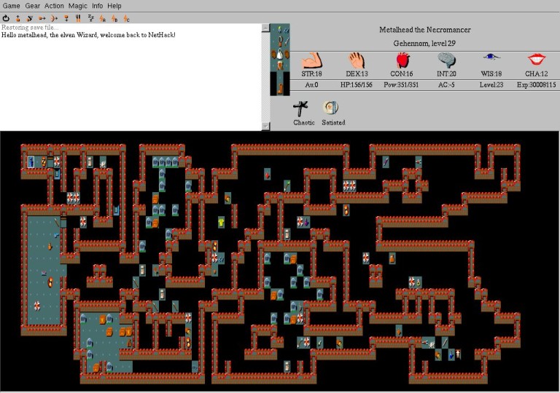Click the red lips charisma icon
The height and width of the screenshot is (393, 560).
coord(537,59)
